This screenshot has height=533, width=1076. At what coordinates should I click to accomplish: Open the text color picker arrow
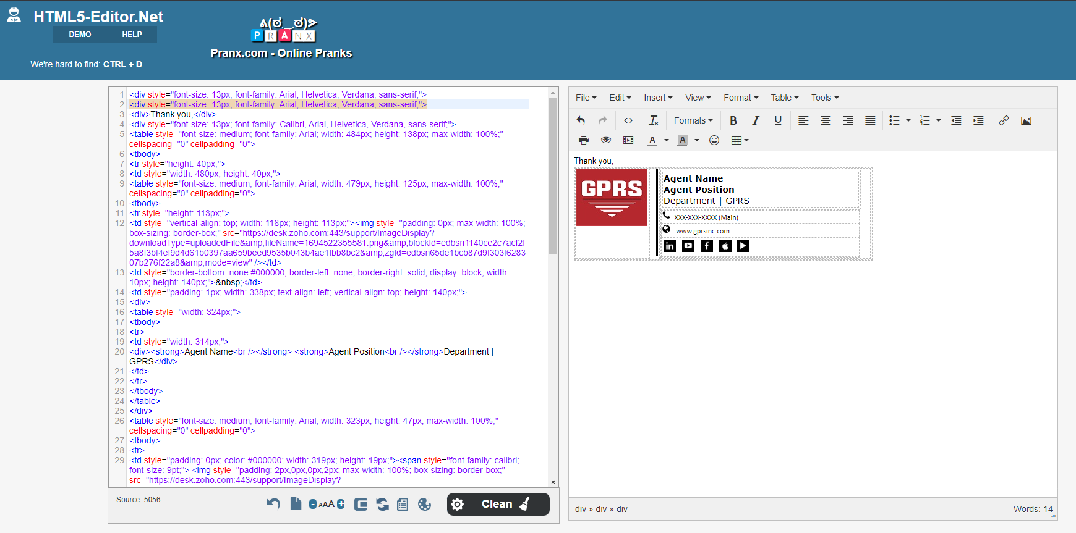[667, 140]
